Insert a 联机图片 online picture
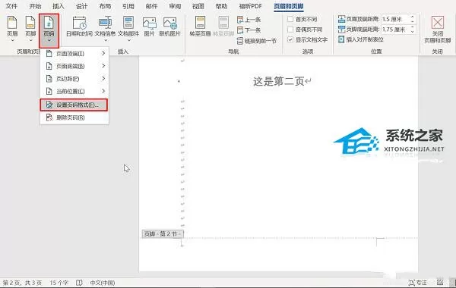The image size is (456, 288). (x=169, y=27)
